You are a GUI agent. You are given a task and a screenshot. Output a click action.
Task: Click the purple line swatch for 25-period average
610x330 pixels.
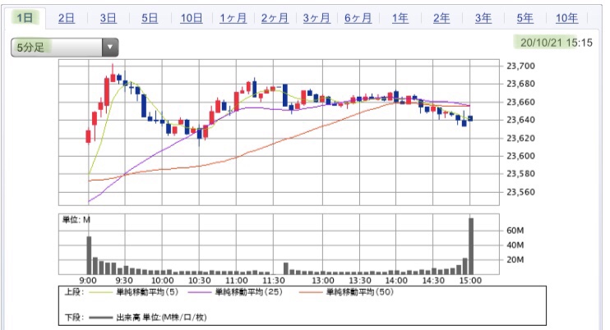click(x=200, y=292)
